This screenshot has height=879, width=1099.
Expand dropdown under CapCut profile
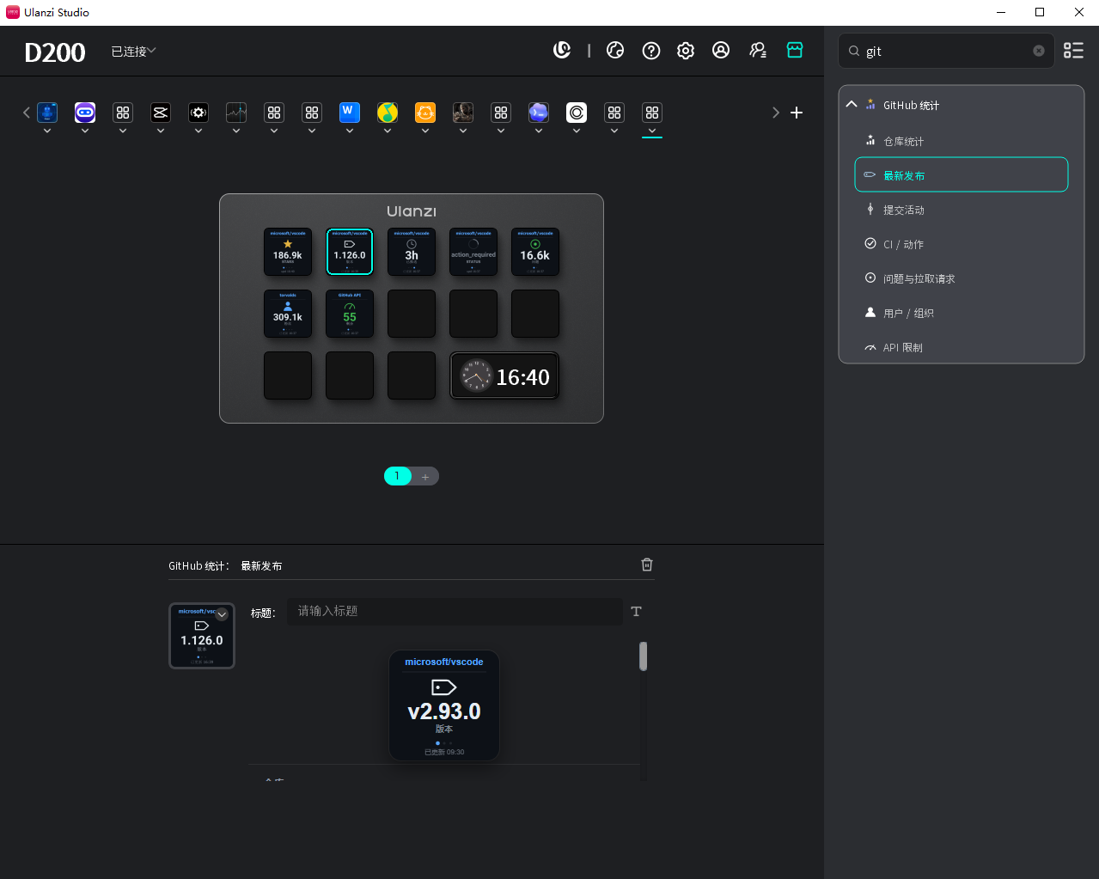[161, 131]
